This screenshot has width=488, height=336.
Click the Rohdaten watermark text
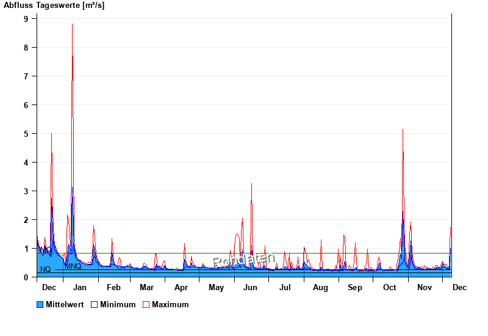244,260
